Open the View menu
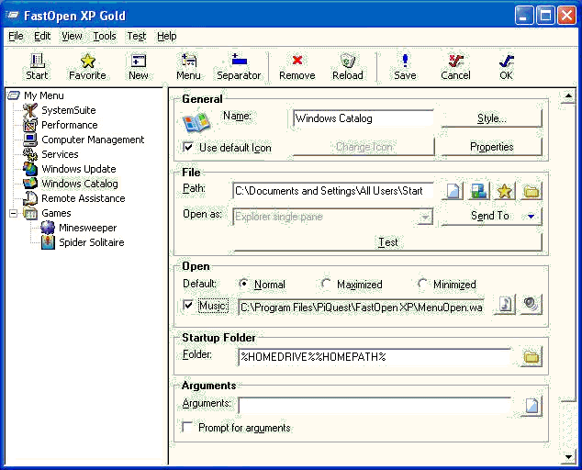This screenshot has height=470, width=582. (72, 36)
